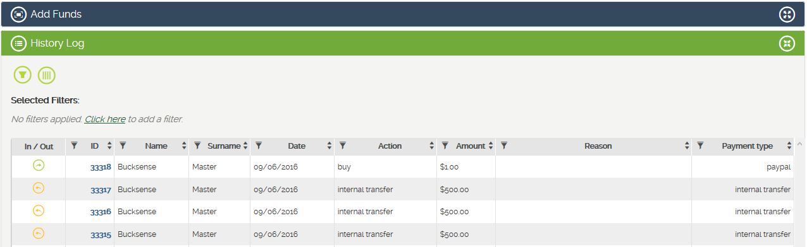Filter the Name column with its funnel icon
807x247 pixels.
pyautogui.click(x=123, y=146)
